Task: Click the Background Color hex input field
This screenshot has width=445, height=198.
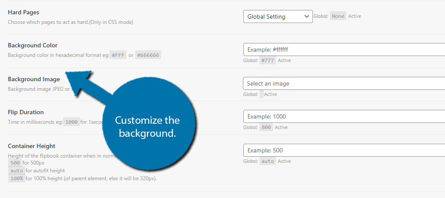Action: 344,49
